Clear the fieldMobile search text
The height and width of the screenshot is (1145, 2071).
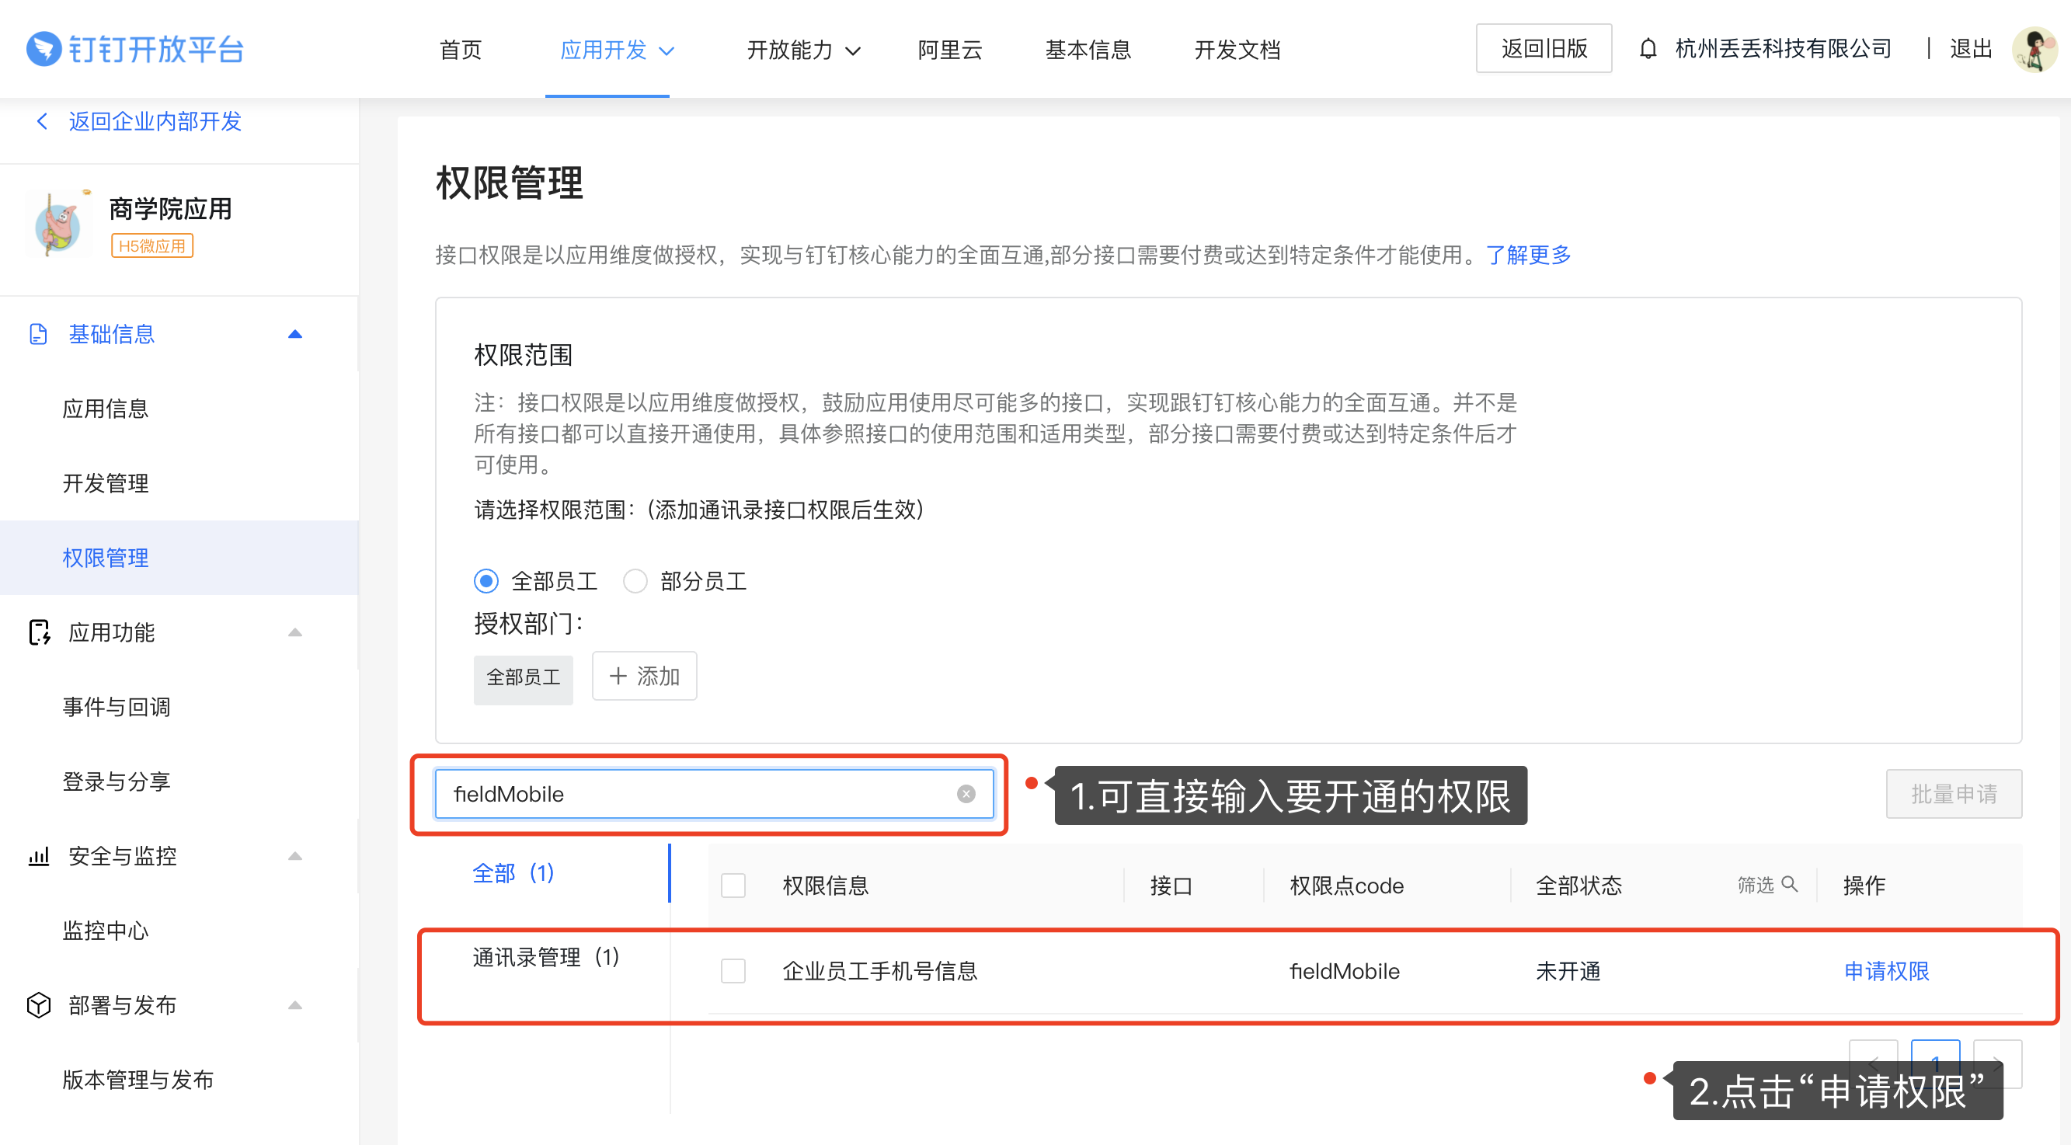[966, 795]
